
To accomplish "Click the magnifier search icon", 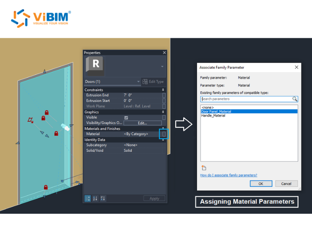I will [295, 99].
